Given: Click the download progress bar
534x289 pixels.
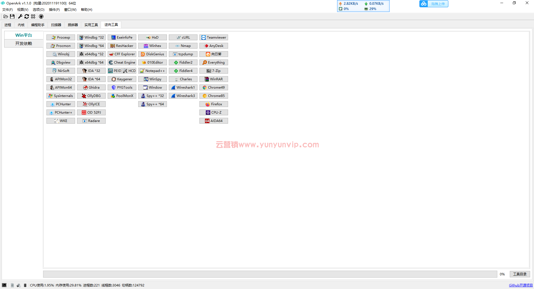Looking at the screenshot, I should tap(270, 274).
